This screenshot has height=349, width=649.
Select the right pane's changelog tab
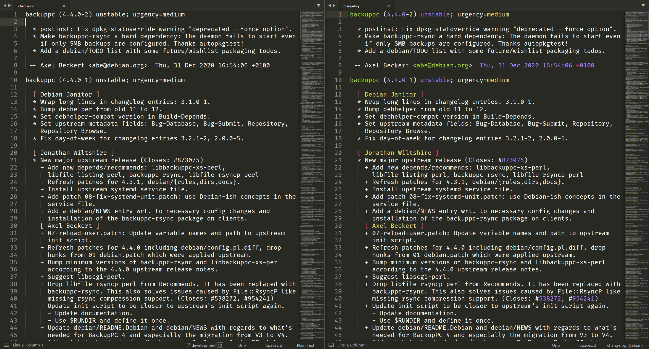pyautogui.click(x=351, y=6)
